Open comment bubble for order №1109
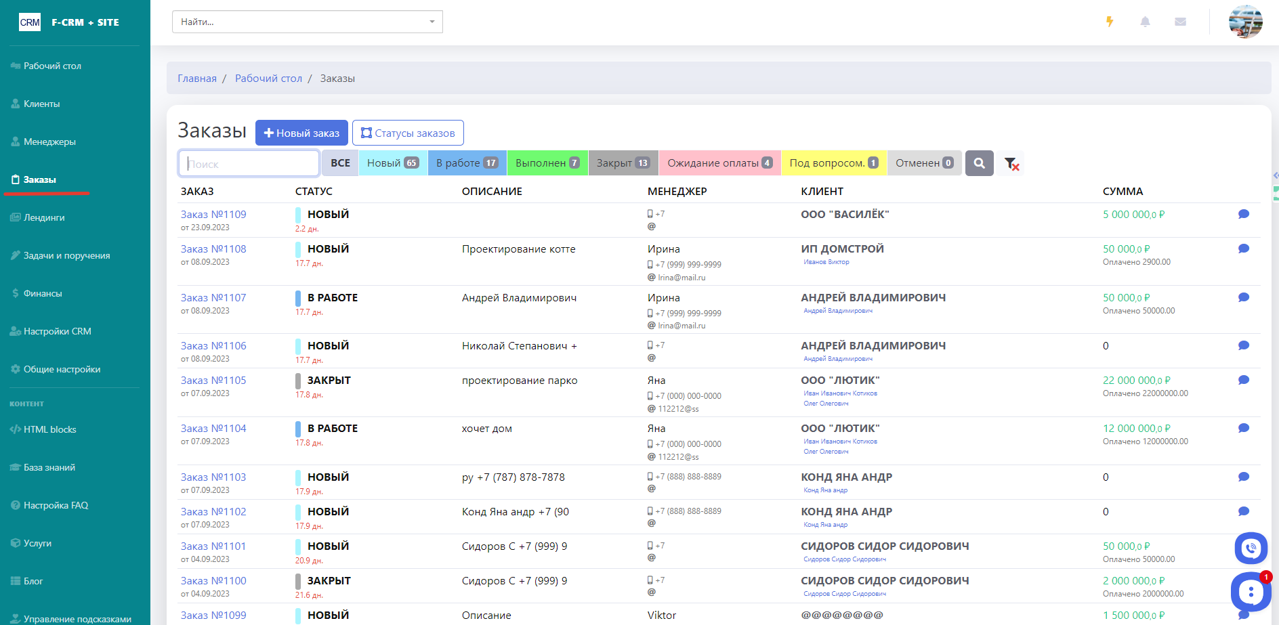1279x625 pixels. (x=1243, y=214)
